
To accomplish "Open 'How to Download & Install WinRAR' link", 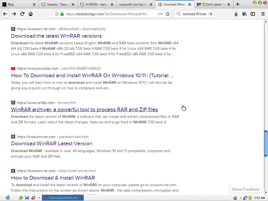I will click(x=53, y=178).
